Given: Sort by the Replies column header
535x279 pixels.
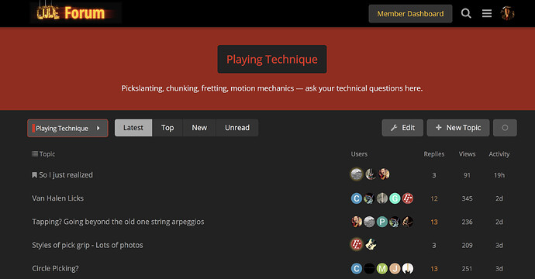Looking at the screenshot, I should coord(434,154).
